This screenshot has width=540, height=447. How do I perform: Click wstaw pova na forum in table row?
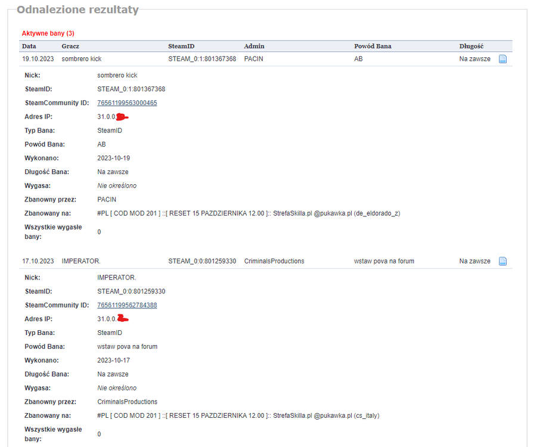[384, 261]
